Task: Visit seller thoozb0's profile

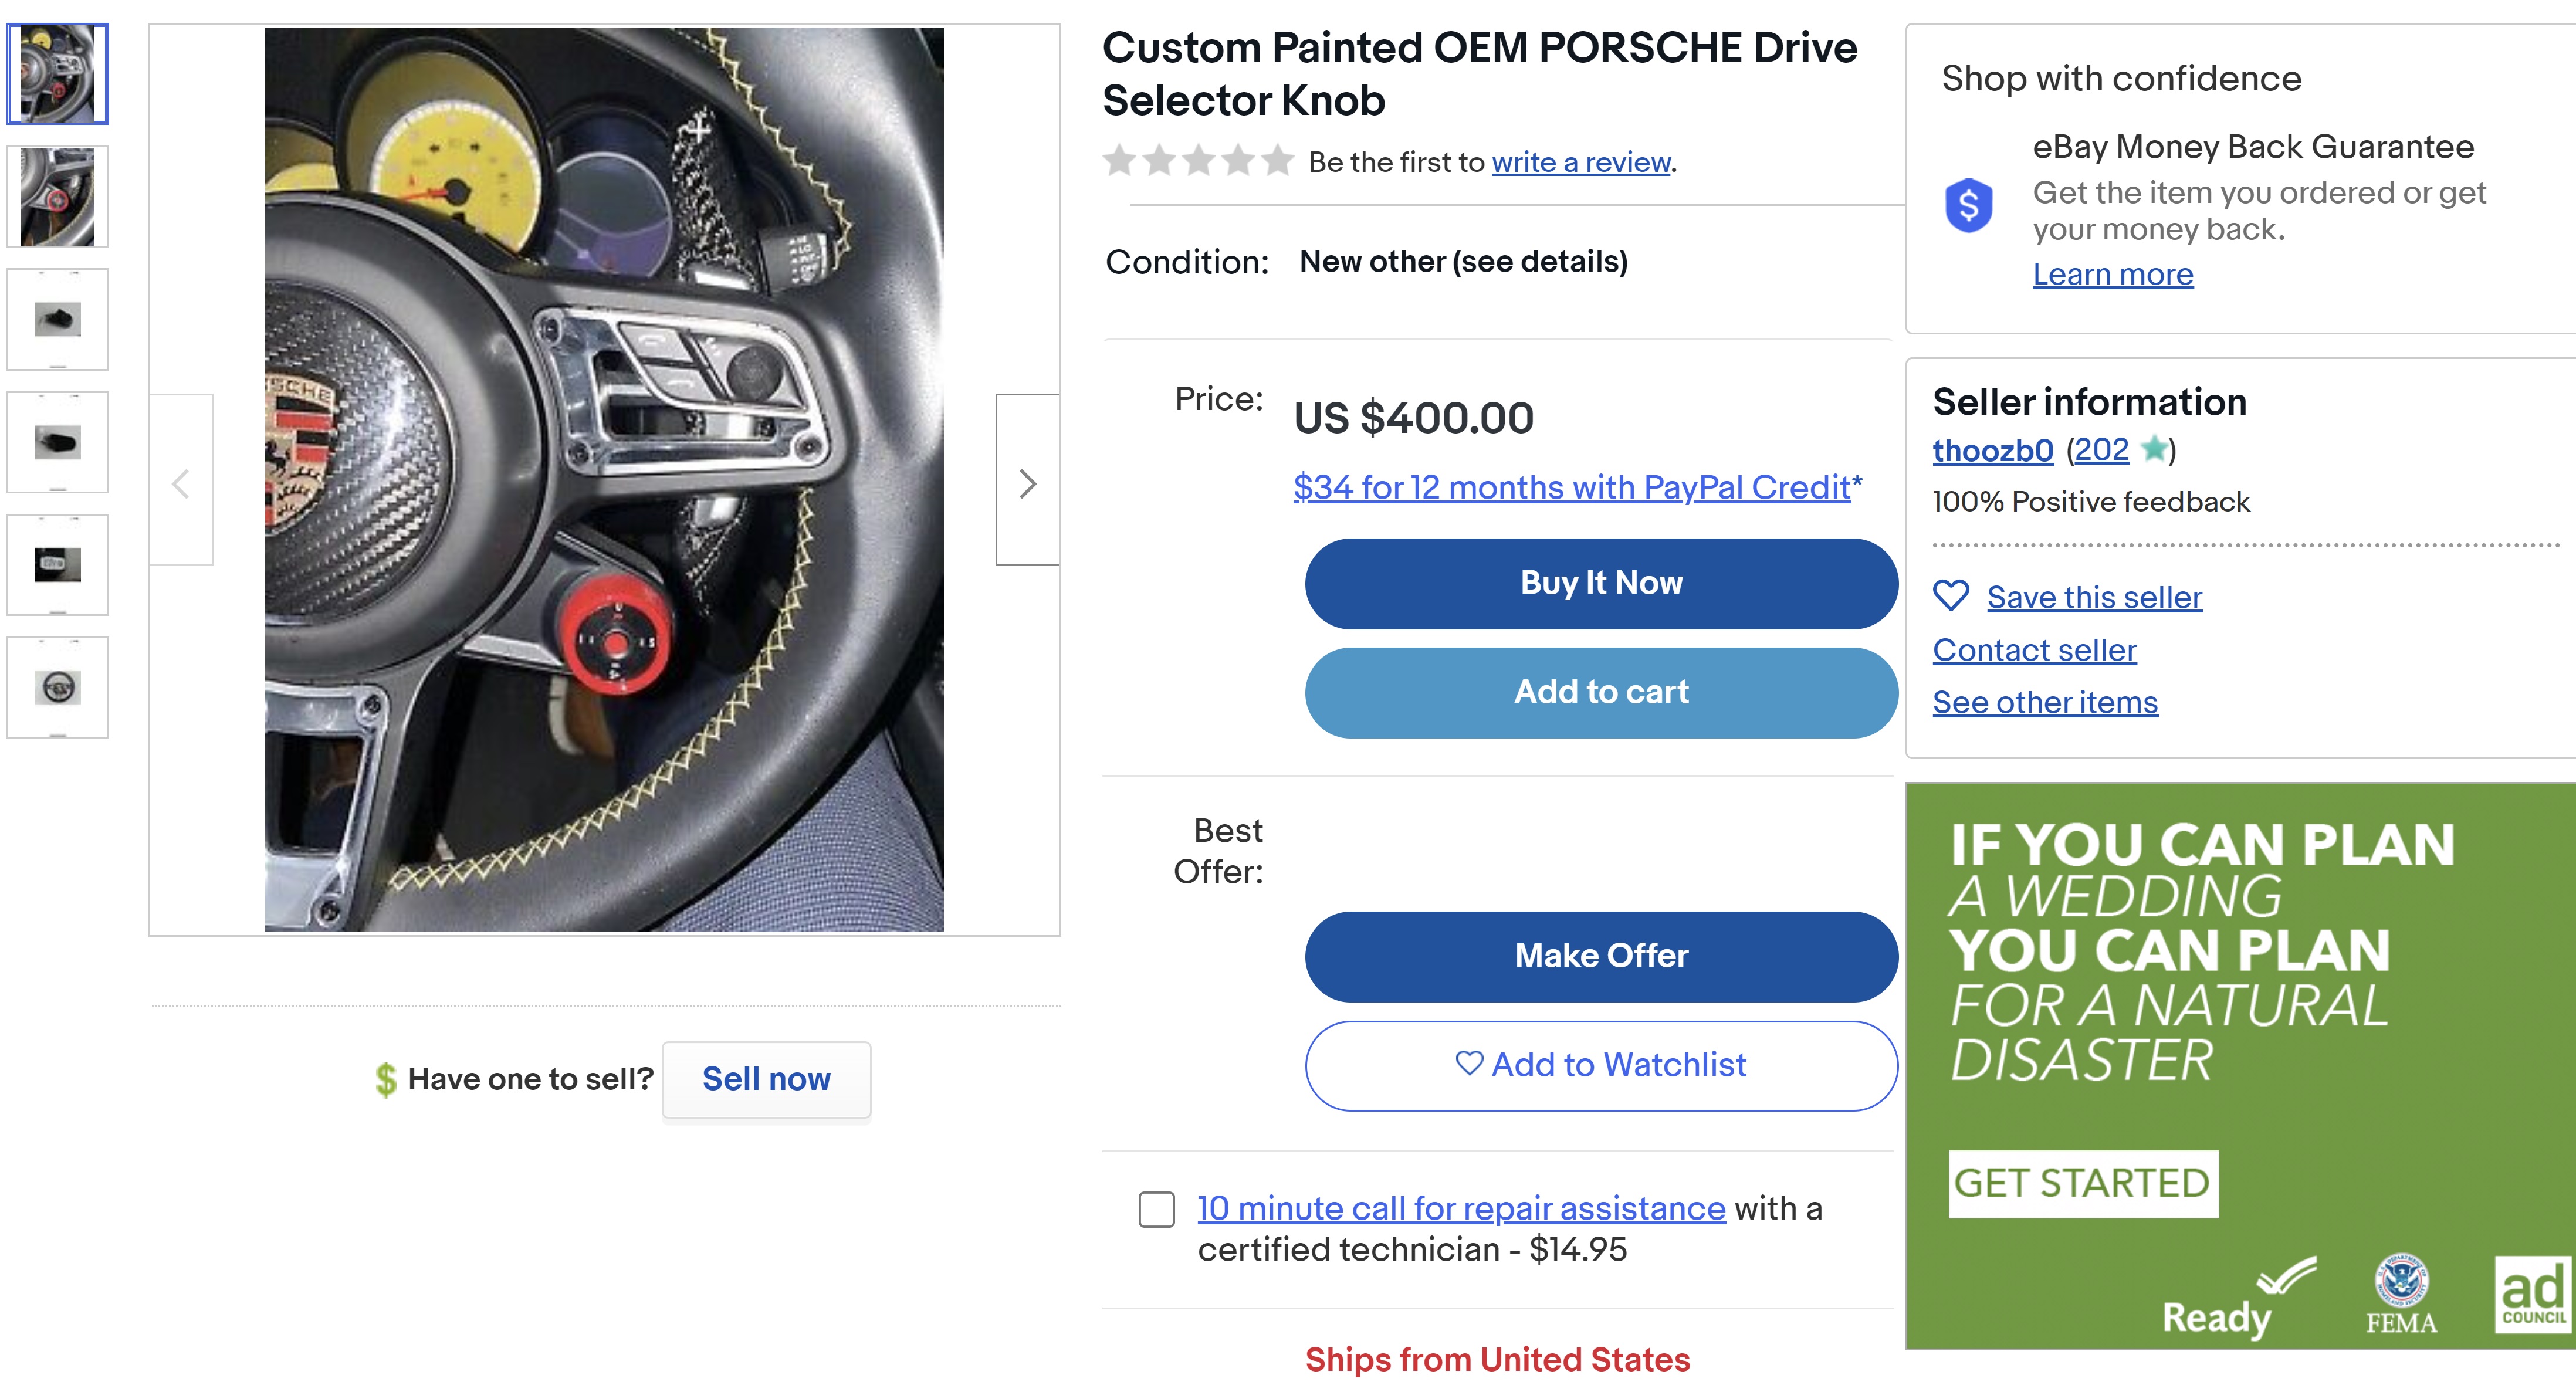Action: click(1992, 451)
